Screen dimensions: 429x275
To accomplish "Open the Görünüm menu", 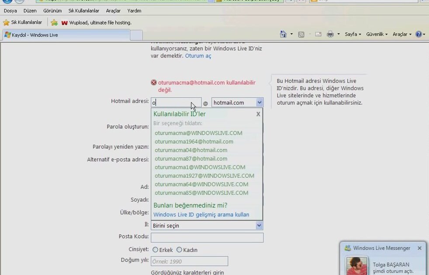I will (52, 10).
